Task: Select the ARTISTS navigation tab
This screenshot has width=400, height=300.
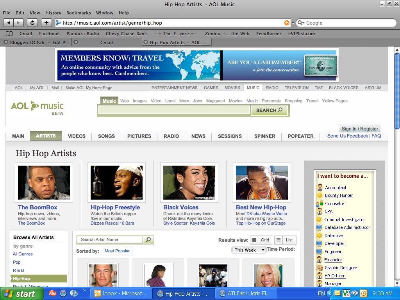Action: (46, 136)
